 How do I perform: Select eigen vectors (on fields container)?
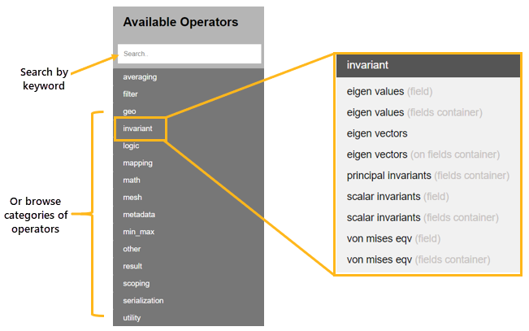(423, 155)
